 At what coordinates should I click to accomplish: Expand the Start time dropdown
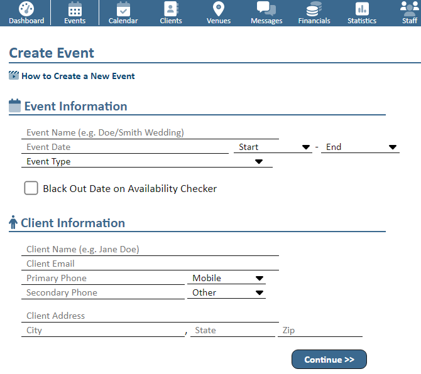(273, 147)
